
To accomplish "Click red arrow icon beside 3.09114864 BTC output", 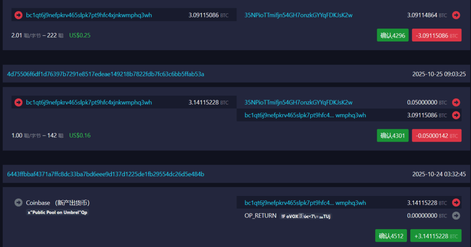I will (x=456, y=15).
